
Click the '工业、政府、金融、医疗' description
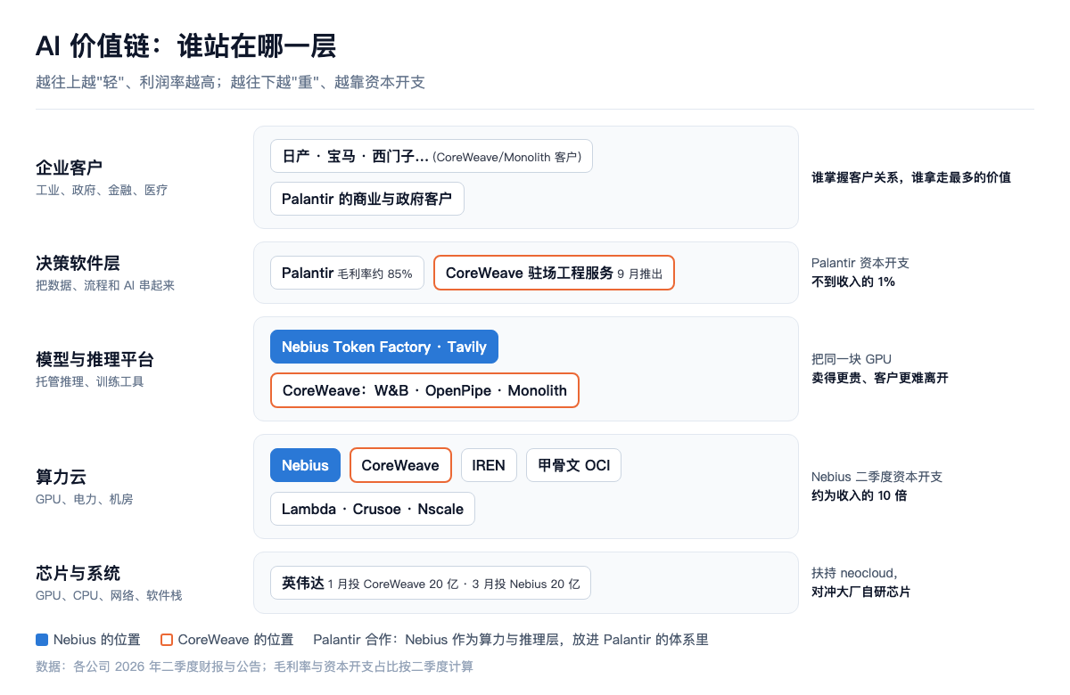coord(102,190)
